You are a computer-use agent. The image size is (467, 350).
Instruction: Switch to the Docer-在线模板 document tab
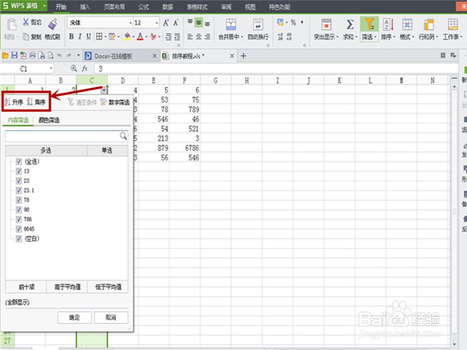click(113, 56)
